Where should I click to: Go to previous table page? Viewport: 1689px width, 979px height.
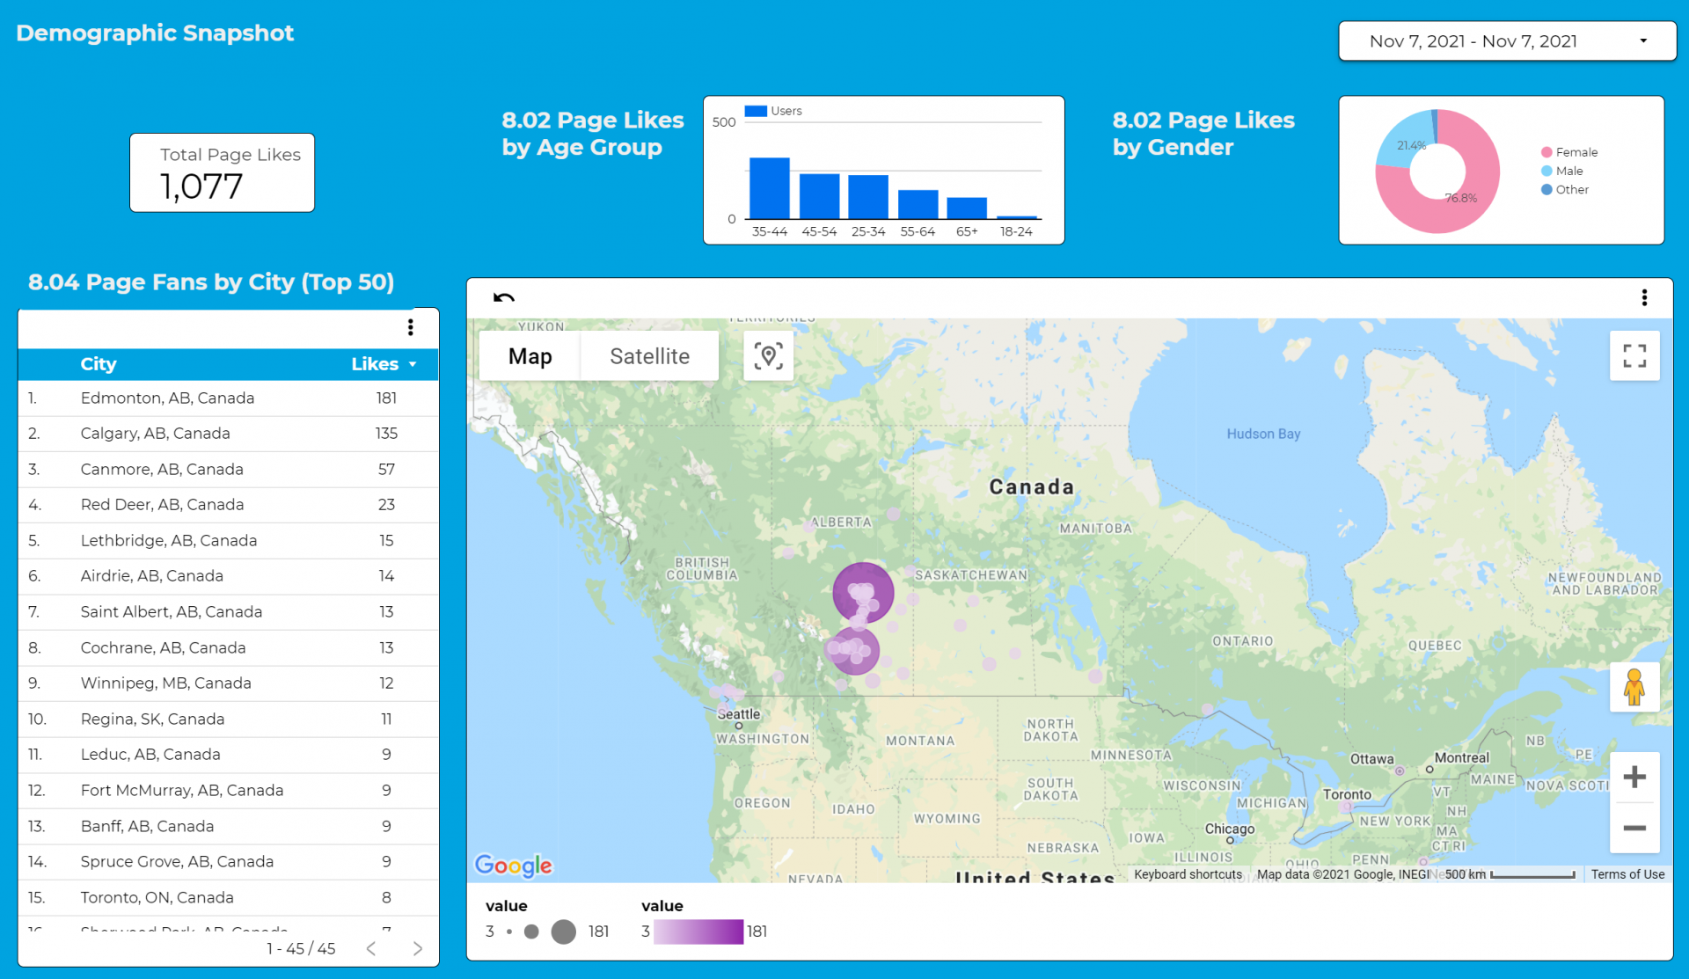[371, 948]
